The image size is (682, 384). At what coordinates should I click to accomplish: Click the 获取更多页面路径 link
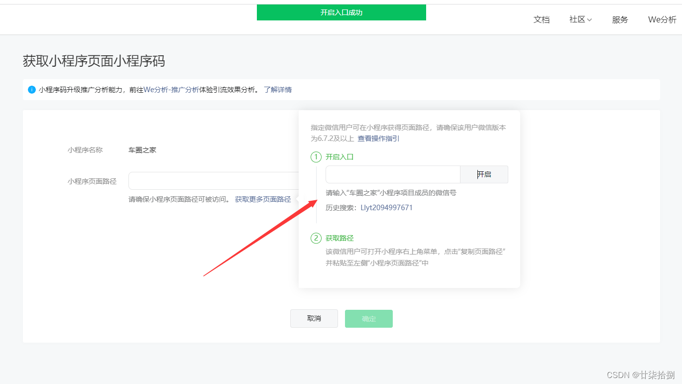(263, 199)
